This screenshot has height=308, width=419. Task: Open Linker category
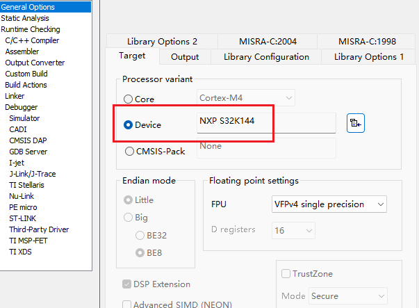(x=15, y=96)
